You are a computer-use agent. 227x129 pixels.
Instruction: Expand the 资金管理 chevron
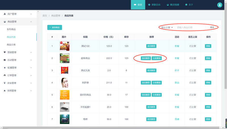tap(31, 83)
